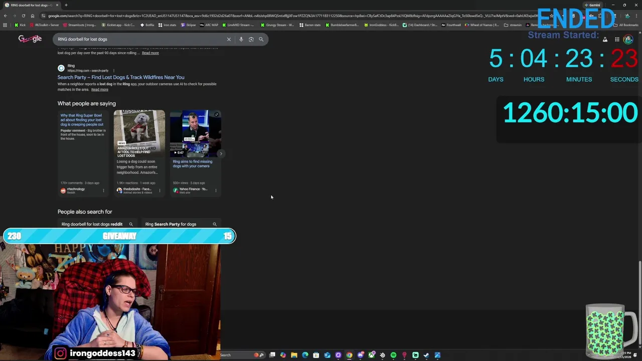The height and width of the screenshot is (361, 642).
Task: Click the page vertical scrollbar thumb
Action: click(x=639, y=303)
